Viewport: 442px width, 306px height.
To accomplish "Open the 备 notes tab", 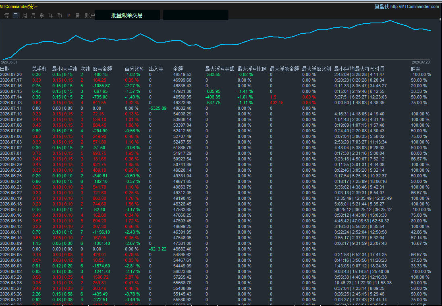I will click(x=77, y=15).
